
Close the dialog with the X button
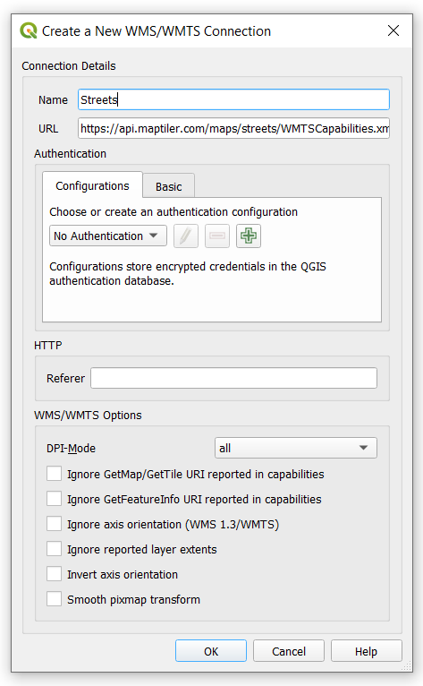coord(393,30)
